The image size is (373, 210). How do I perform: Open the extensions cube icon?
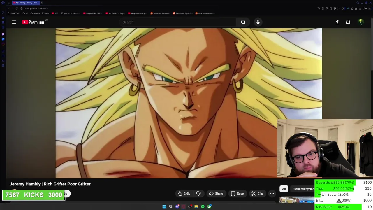point(352,8)
